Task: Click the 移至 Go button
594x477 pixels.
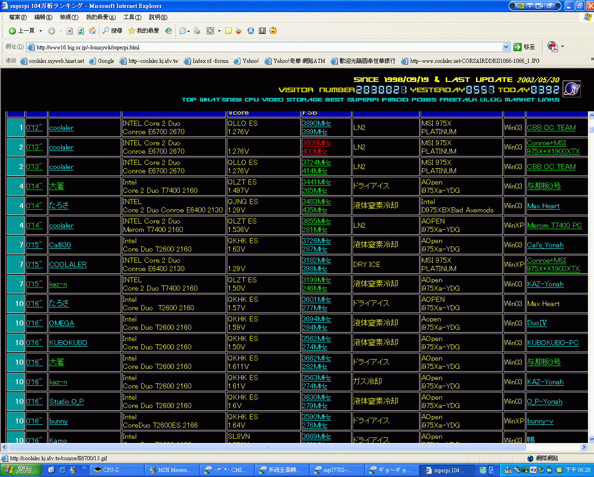Action: coord(524,47)
